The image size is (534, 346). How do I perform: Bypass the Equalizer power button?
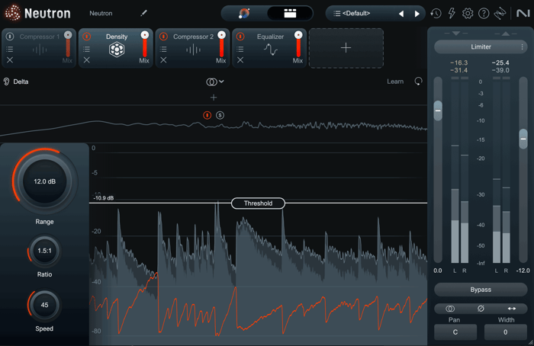[x=240, y=37]
